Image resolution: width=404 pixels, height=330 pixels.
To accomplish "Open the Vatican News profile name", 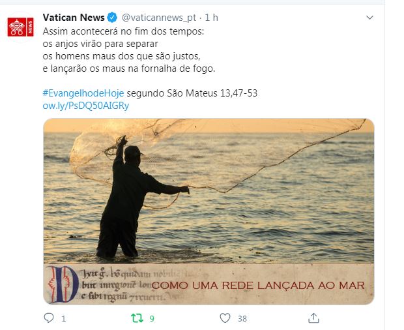I will click(x=74, y=18).
